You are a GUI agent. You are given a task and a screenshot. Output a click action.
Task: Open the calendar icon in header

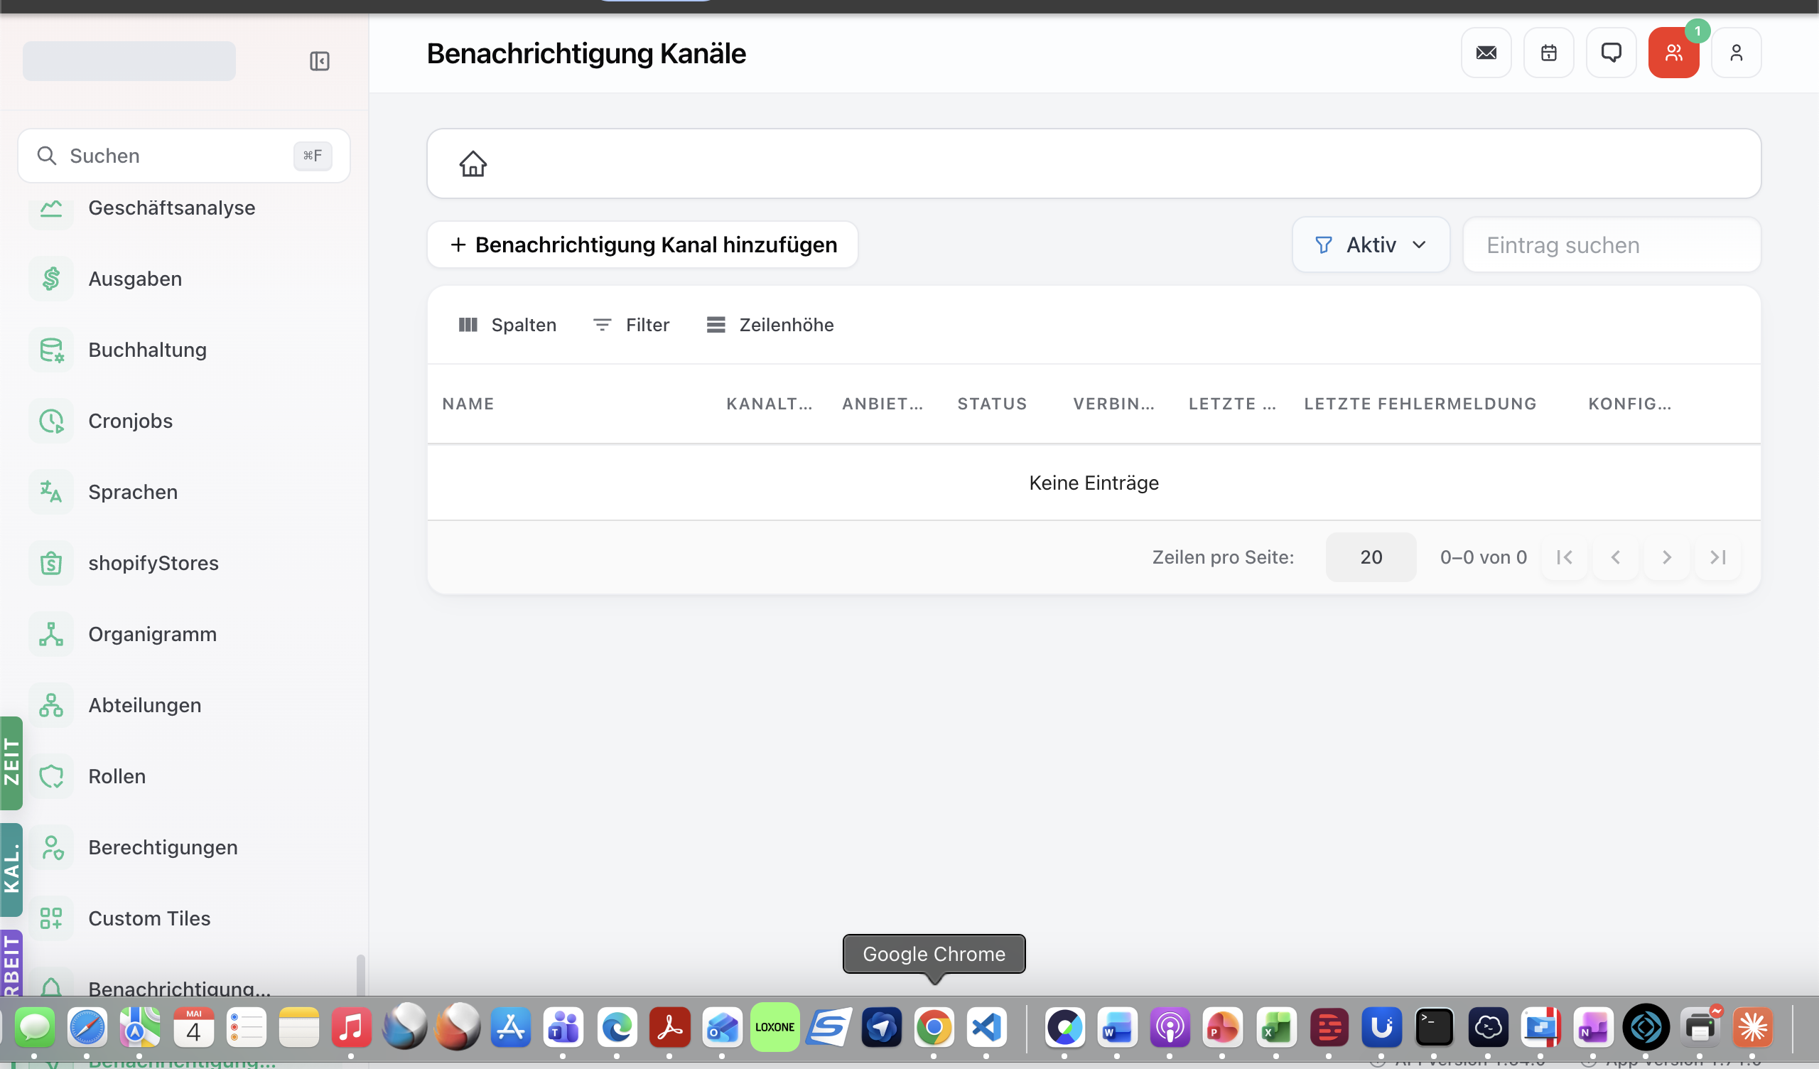pyautogui.click(x=1548, y=53)
